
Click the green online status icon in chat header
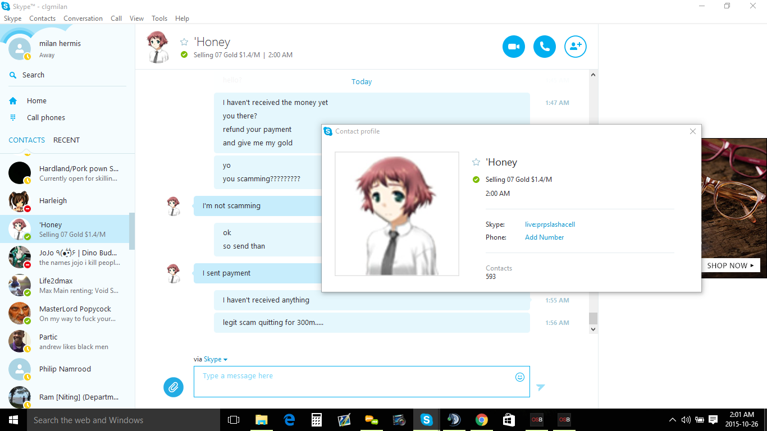click(x=184, y=55)
